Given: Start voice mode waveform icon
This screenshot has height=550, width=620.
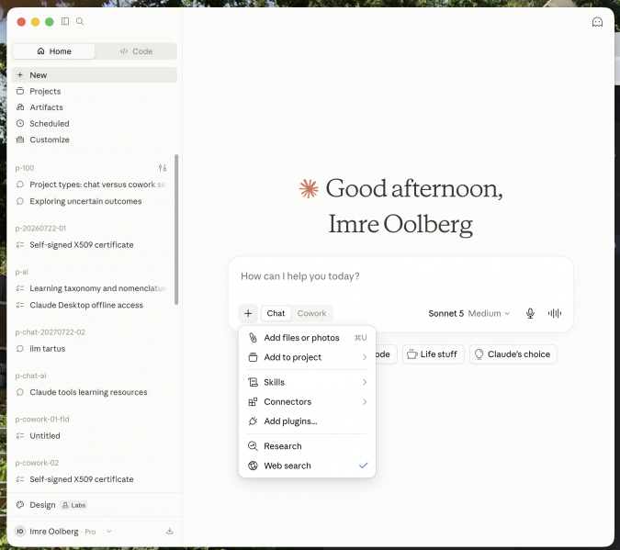Looking at the screenshot, I should pos(555,313).
